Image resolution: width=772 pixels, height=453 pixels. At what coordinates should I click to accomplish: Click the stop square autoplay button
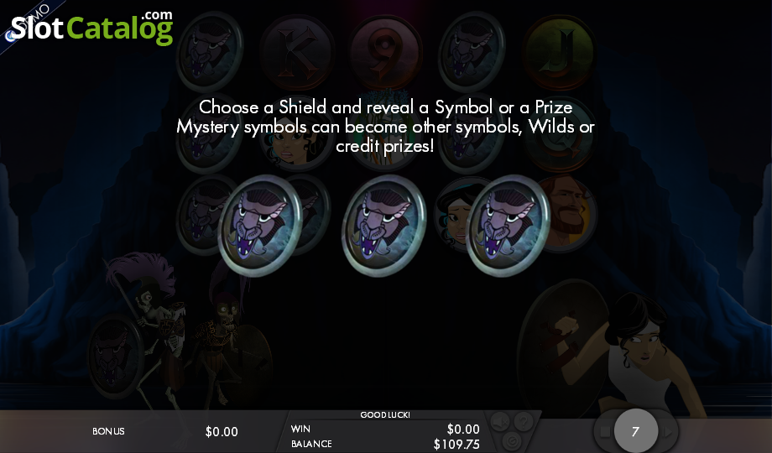pos(605,432)
